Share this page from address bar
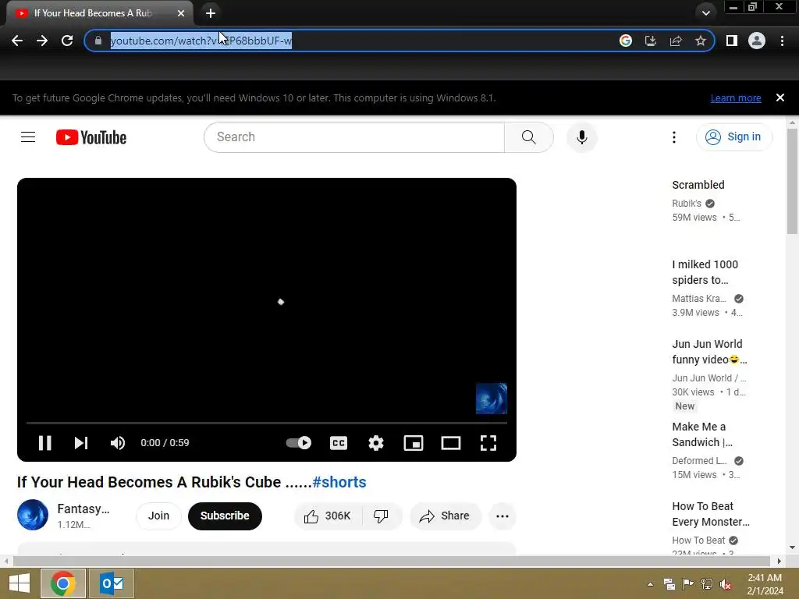 point(676,41)
